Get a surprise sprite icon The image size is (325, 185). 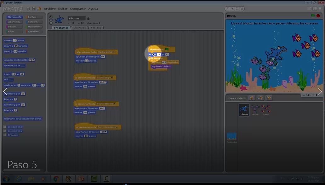[x=268, y=98]
